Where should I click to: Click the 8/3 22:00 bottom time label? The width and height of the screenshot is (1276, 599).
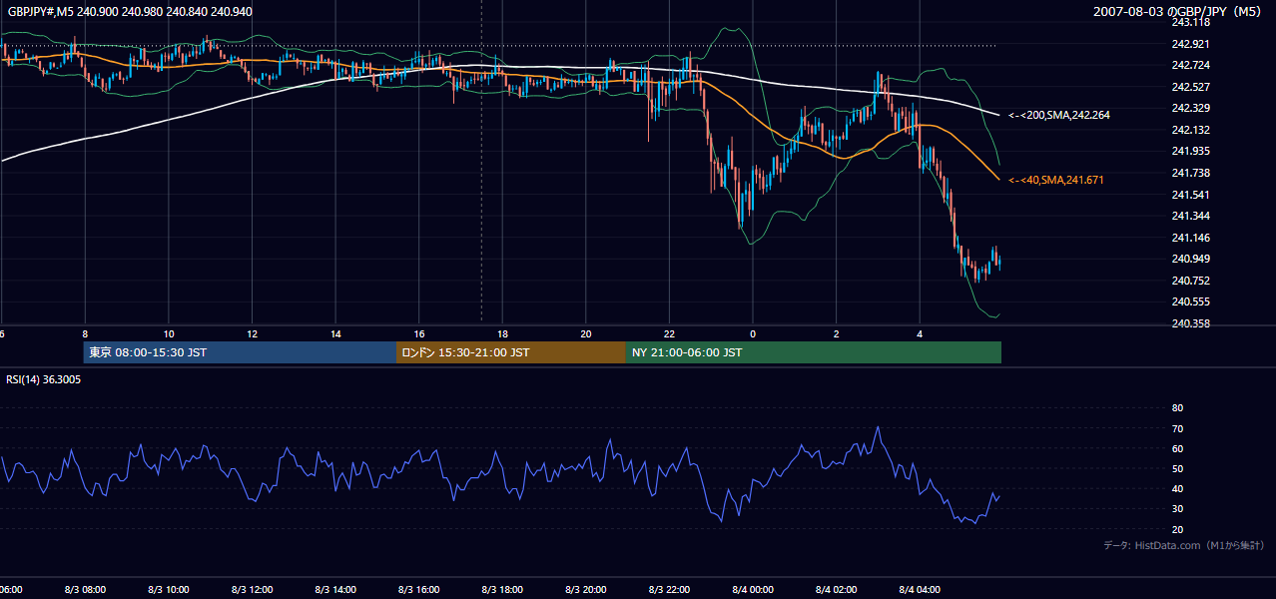669,590
